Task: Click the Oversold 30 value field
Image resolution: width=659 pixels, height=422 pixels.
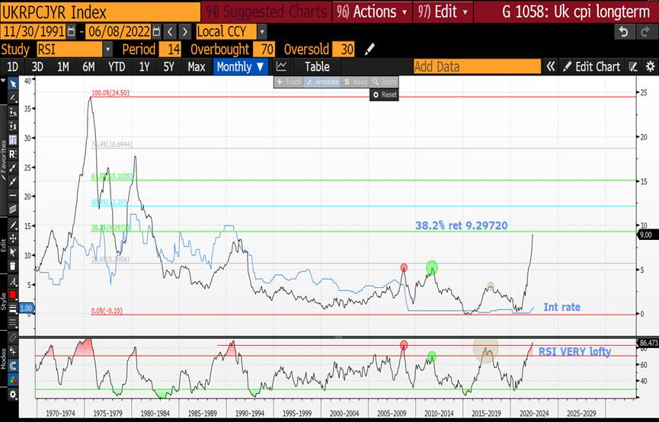Action: 344,50
